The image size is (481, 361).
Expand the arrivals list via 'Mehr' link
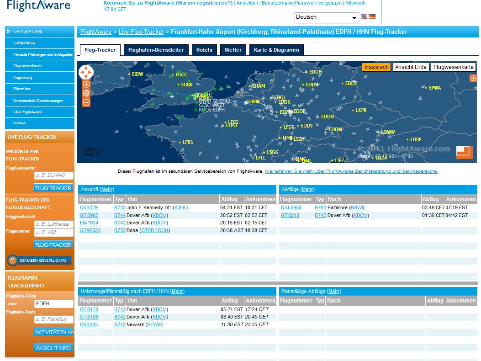(107, 189)
